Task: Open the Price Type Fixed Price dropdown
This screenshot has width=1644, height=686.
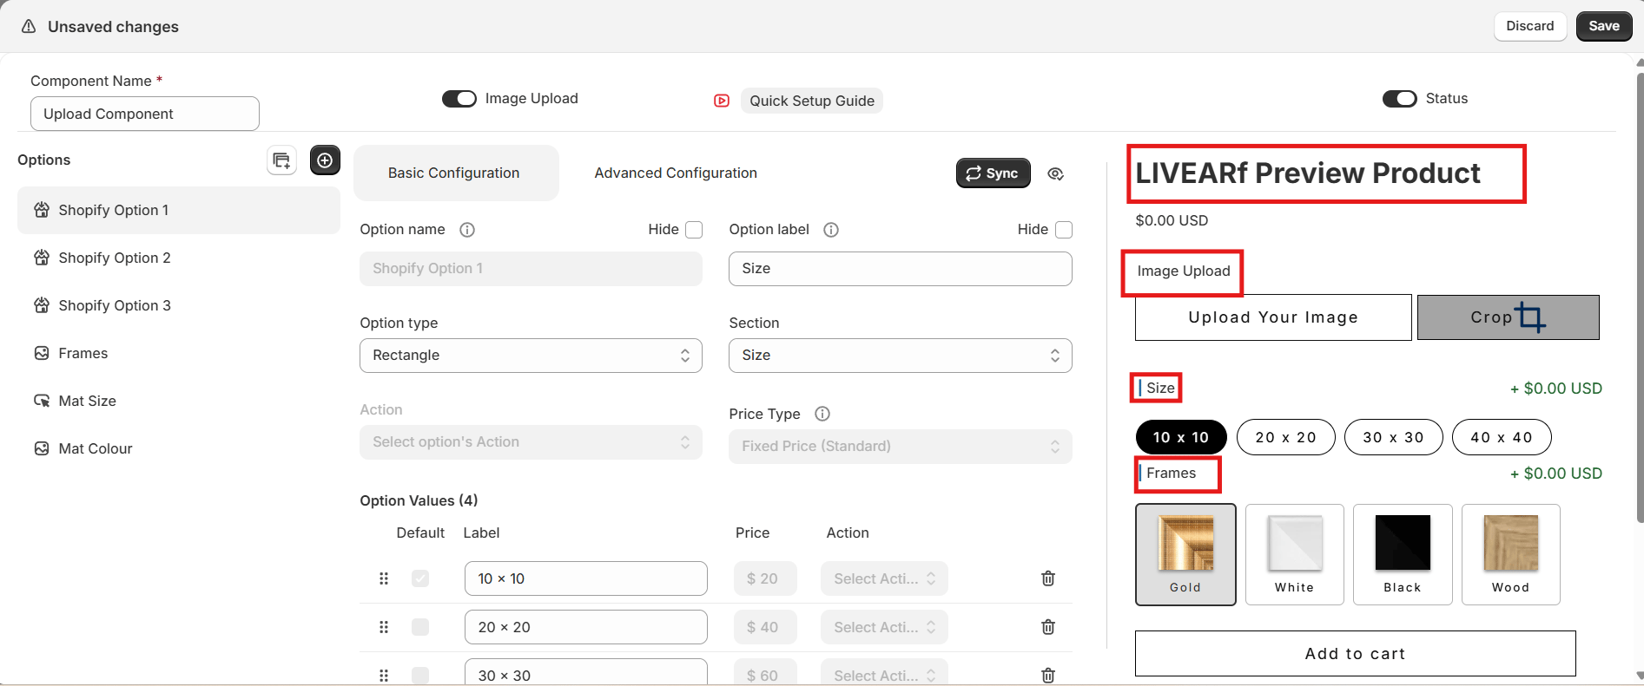Action: (901, 447)
